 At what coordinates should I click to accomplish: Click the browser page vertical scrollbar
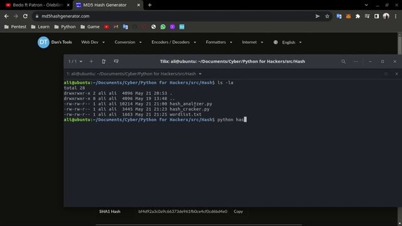pyautogui.click(x=399, y=129)
